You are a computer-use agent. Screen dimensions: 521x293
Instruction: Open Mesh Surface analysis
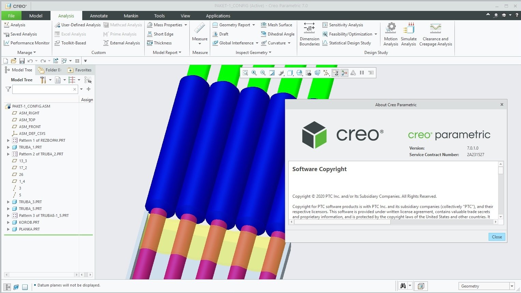point(277,25)
